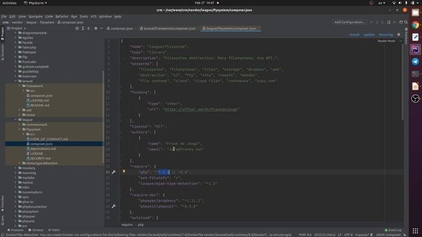Click the project structure window icon in toolbar

pyautogui.click(x=401, y=22)
